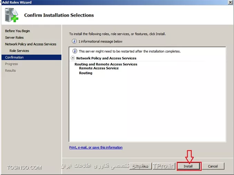Click the Cancel button
The image size is (234, 175).
tap(213, 166)
